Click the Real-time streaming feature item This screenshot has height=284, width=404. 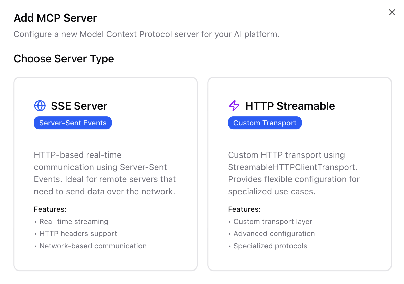[x=74, y=222]
